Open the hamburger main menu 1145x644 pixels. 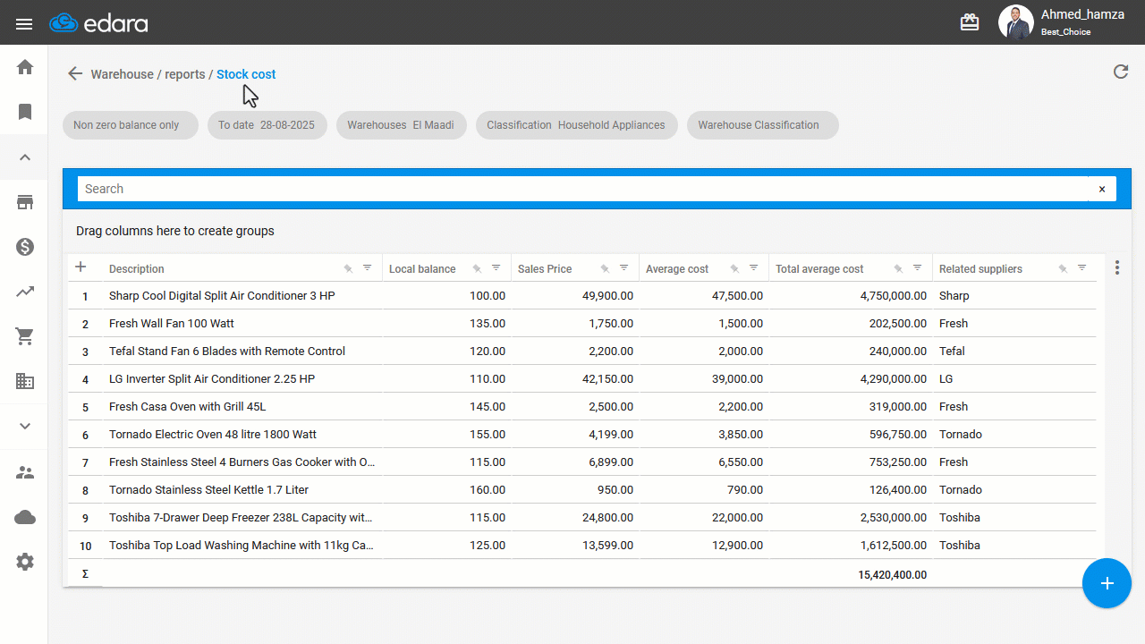coord(24,24)
